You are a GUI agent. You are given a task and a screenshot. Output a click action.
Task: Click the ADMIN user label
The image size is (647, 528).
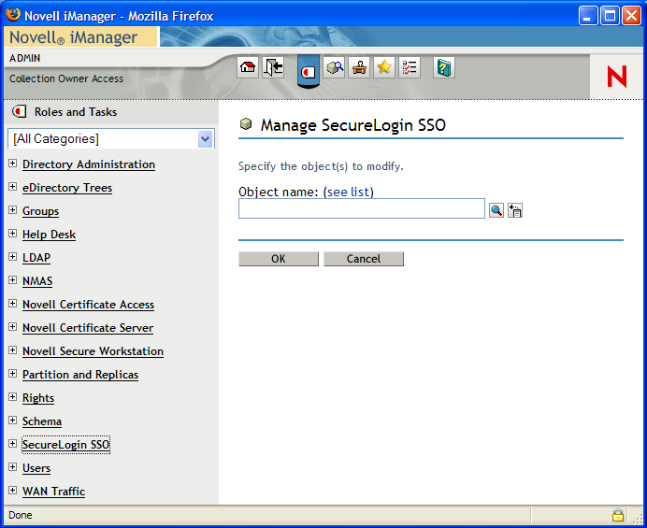[24, 58]
